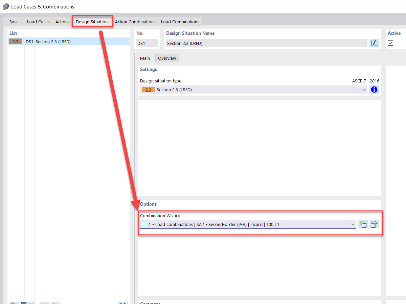
Task: Select DS1 Section 2.3 (LRFD) in the List
Action: [x=54, y=41]
